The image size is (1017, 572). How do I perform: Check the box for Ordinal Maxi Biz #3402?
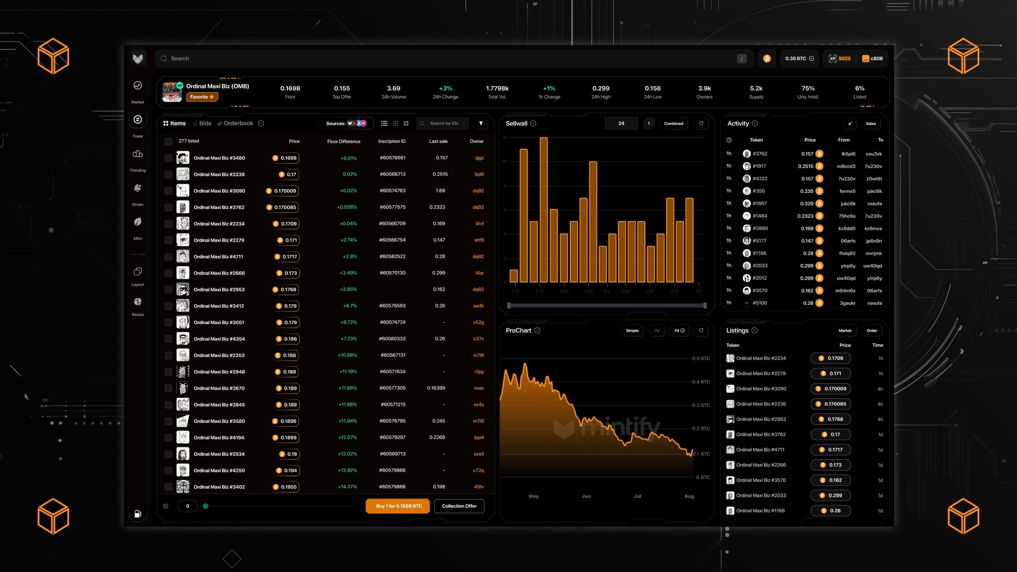pos(168,487)
